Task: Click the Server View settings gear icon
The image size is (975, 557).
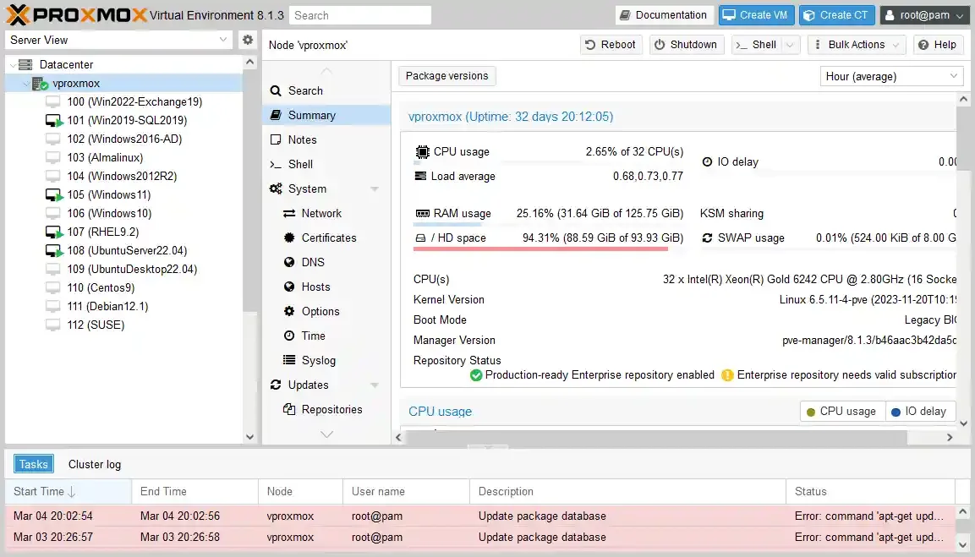Action: (248, 40)
